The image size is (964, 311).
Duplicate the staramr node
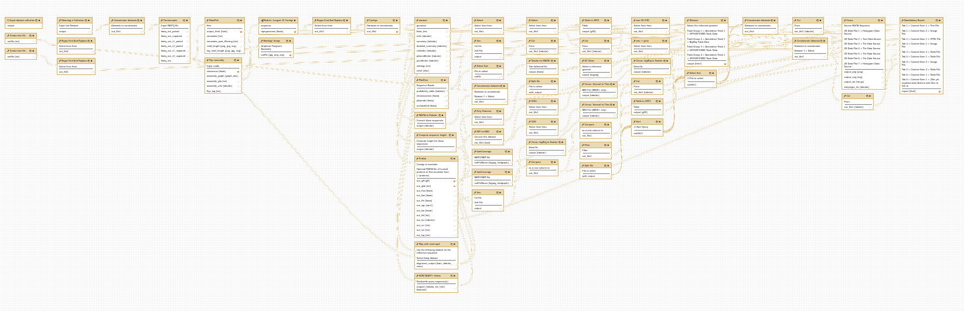click(444, 20)
